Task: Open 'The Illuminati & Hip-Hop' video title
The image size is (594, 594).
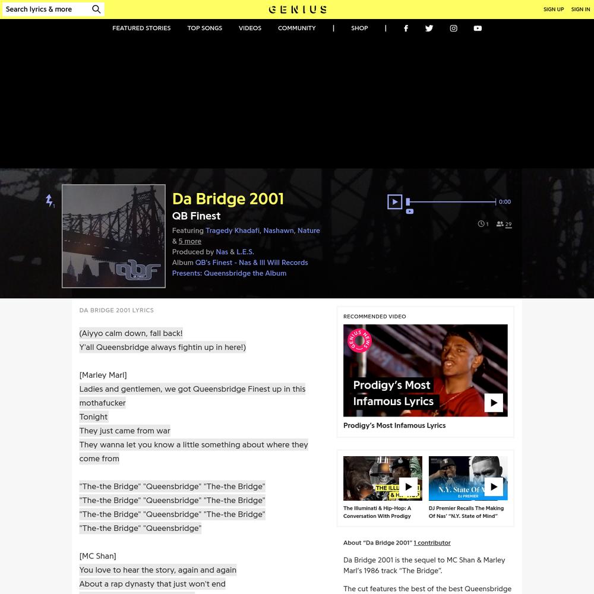Action: click(x=377, y=512)
